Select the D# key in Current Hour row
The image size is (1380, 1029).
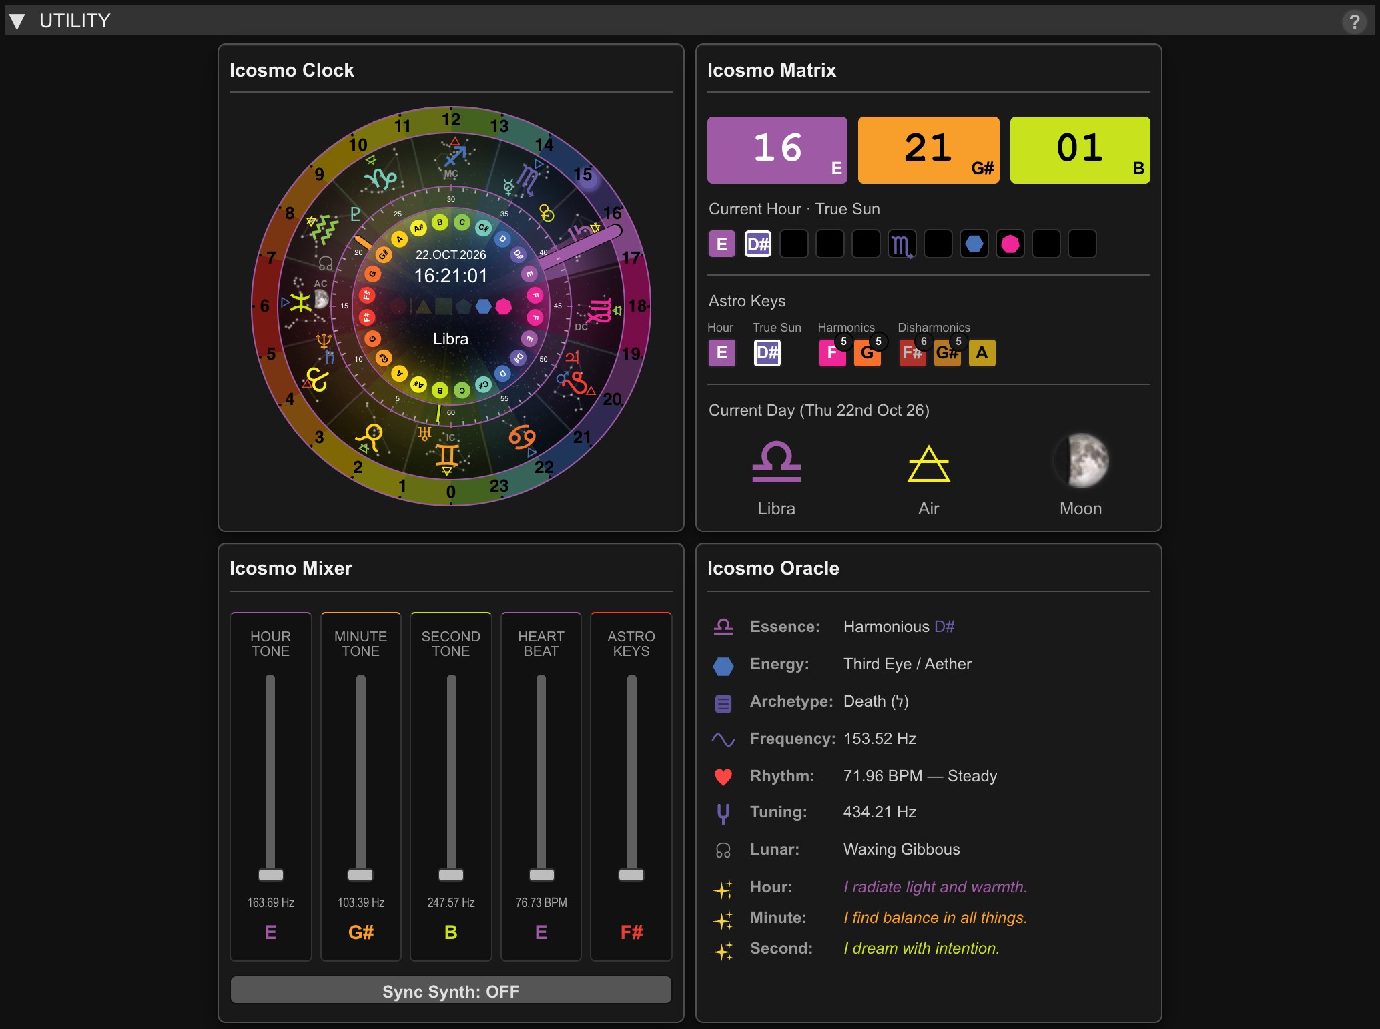coord(758,244)
